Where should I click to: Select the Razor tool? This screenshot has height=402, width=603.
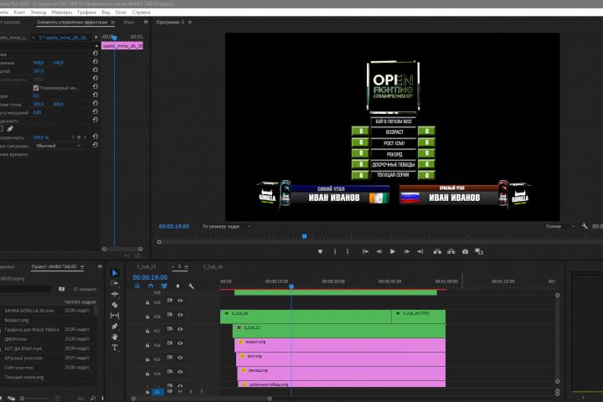coord(115,305)
